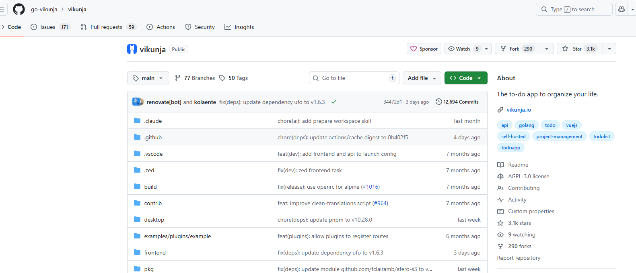This screenshot has height=273, width=636.
Task: Open the 12,694 Commits history
Action: click(x=457, y=102)
